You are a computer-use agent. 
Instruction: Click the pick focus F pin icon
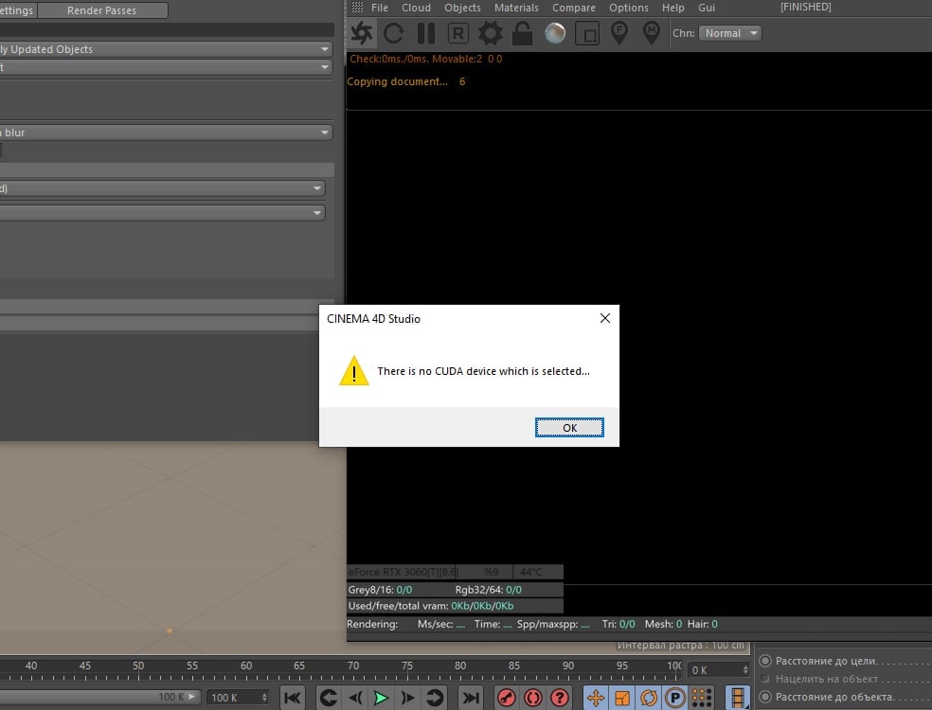tap(619, 33)
